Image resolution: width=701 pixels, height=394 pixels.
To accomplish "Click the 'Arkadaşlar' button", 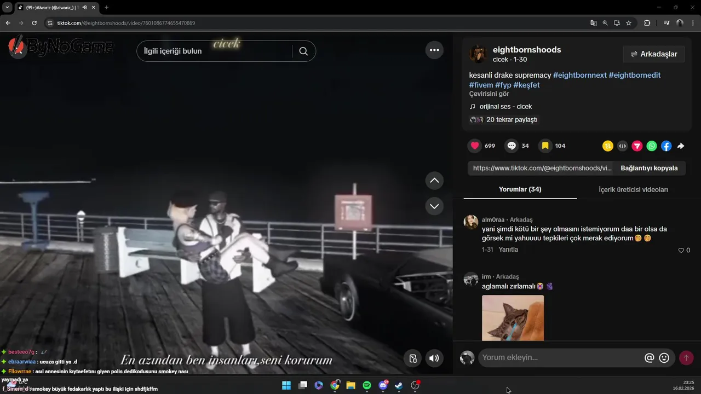I will click(654, 54).
